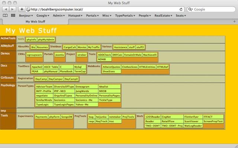
Task: Open the SongsDB link
Action: tap(67, 117)
